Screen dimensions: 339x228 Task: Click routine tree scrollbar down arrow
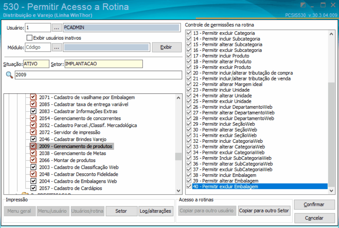pos(178,191)
